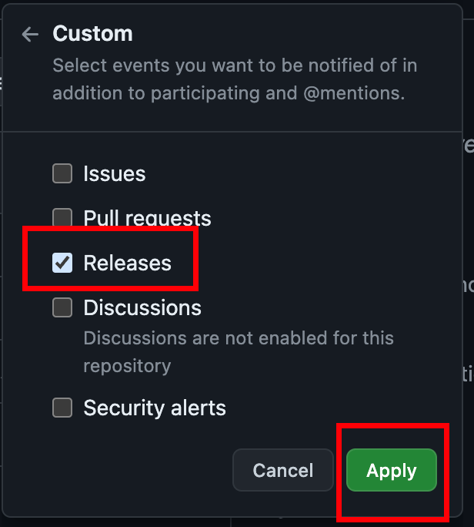Enable the Issues checkbox
This screenshot has width=474, height=527.
coord(62,173)
